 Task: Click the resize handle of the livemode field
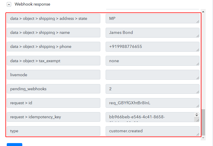tap(198, 78)
